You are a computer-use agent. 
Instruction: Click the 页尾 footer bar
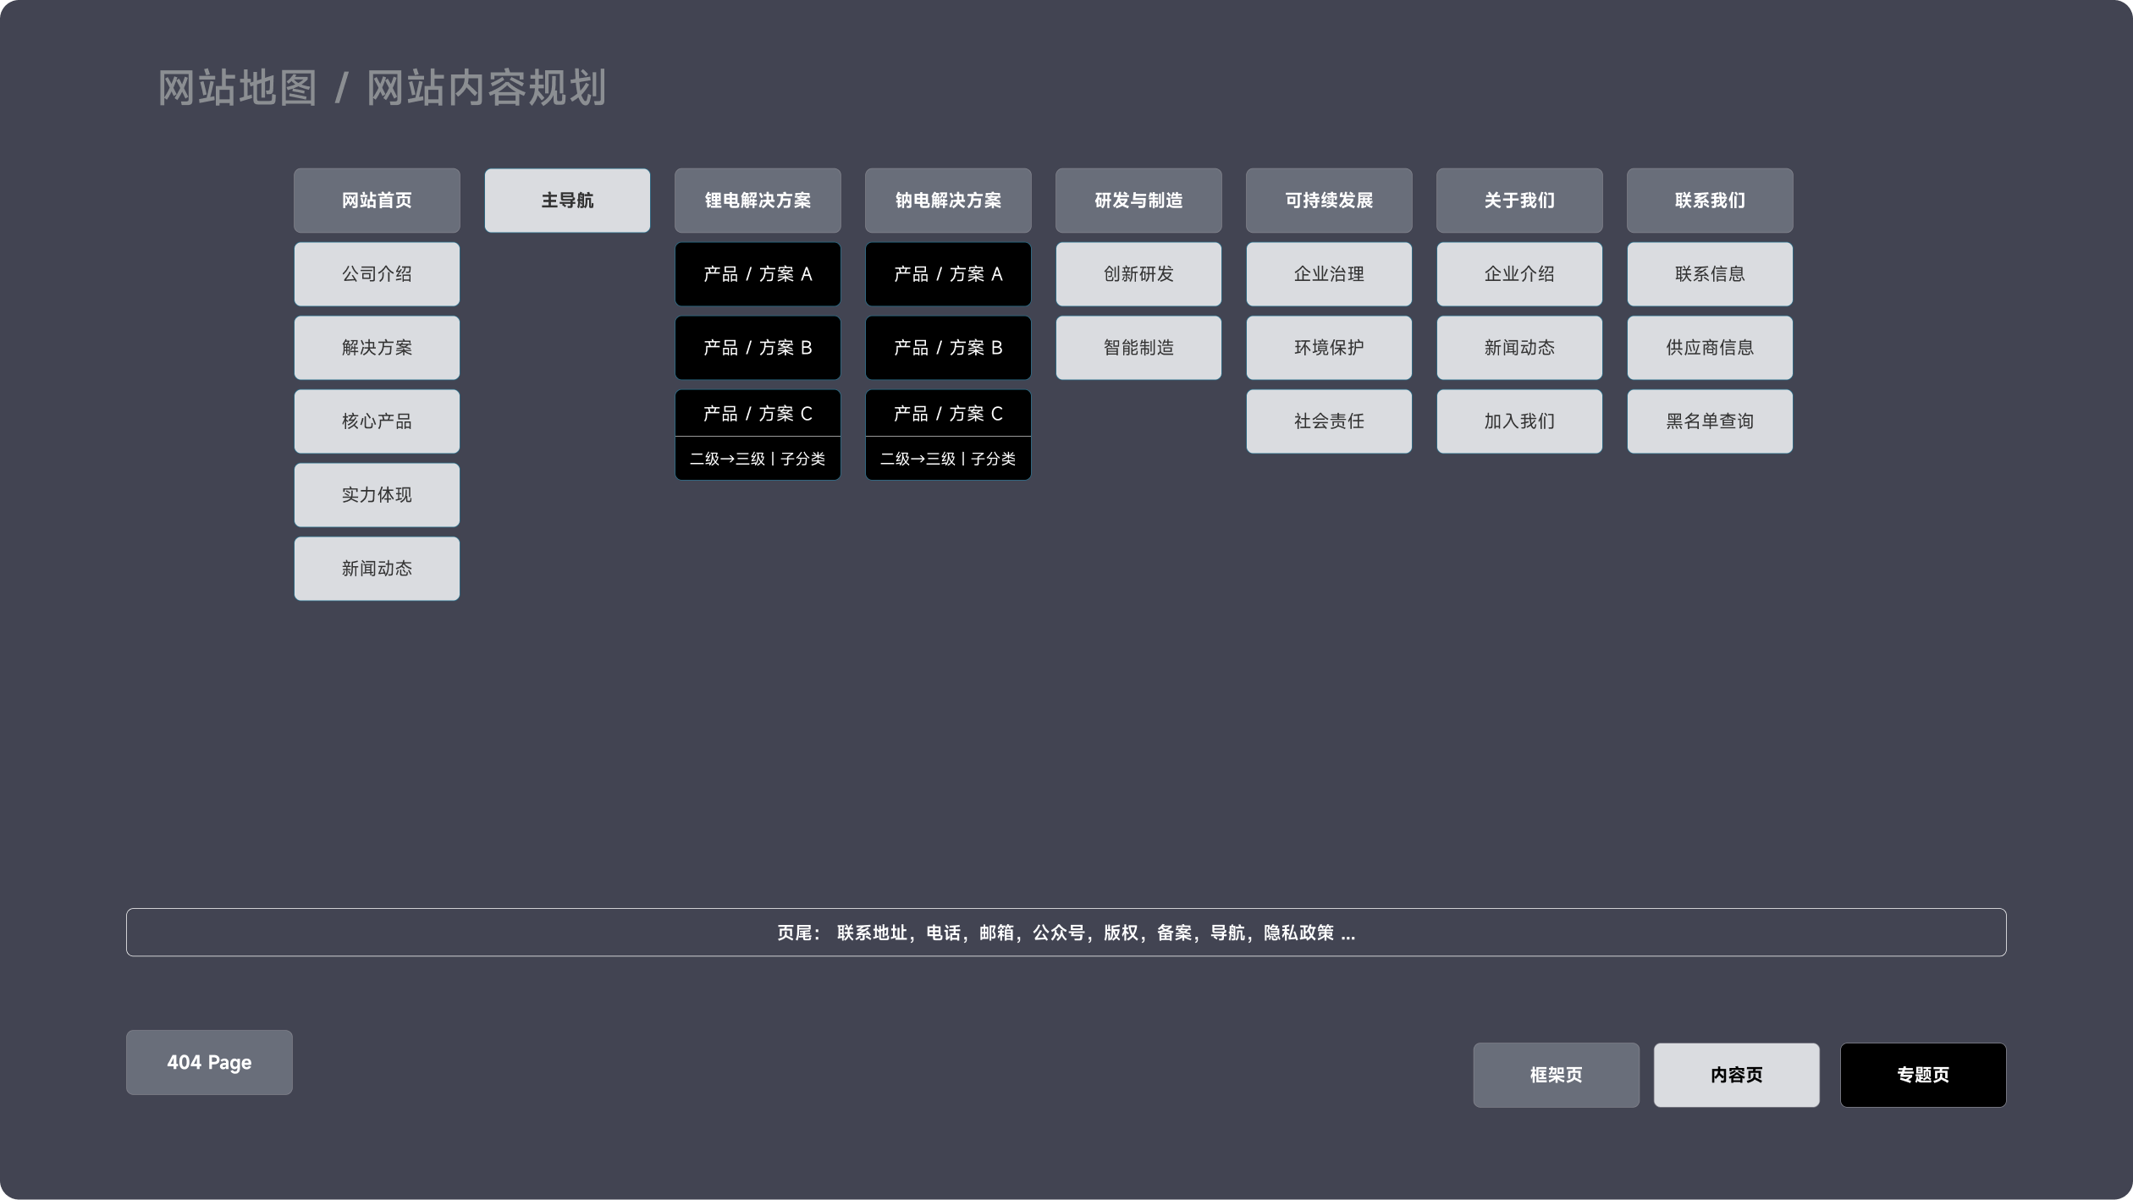pos(1066,933)
